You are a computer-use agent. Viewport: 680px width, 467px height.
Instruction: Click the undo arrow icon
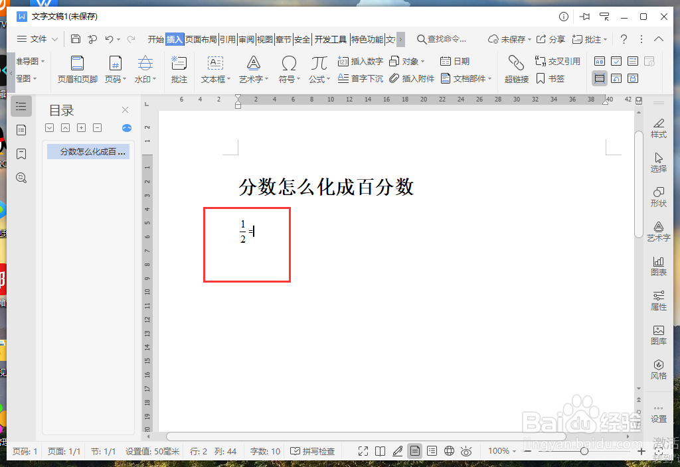(x=109, y=39)
